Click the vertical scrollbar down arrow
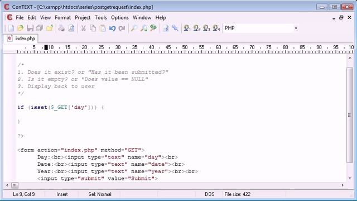Viewport: 357px width, 201px height. coord(350,178)
